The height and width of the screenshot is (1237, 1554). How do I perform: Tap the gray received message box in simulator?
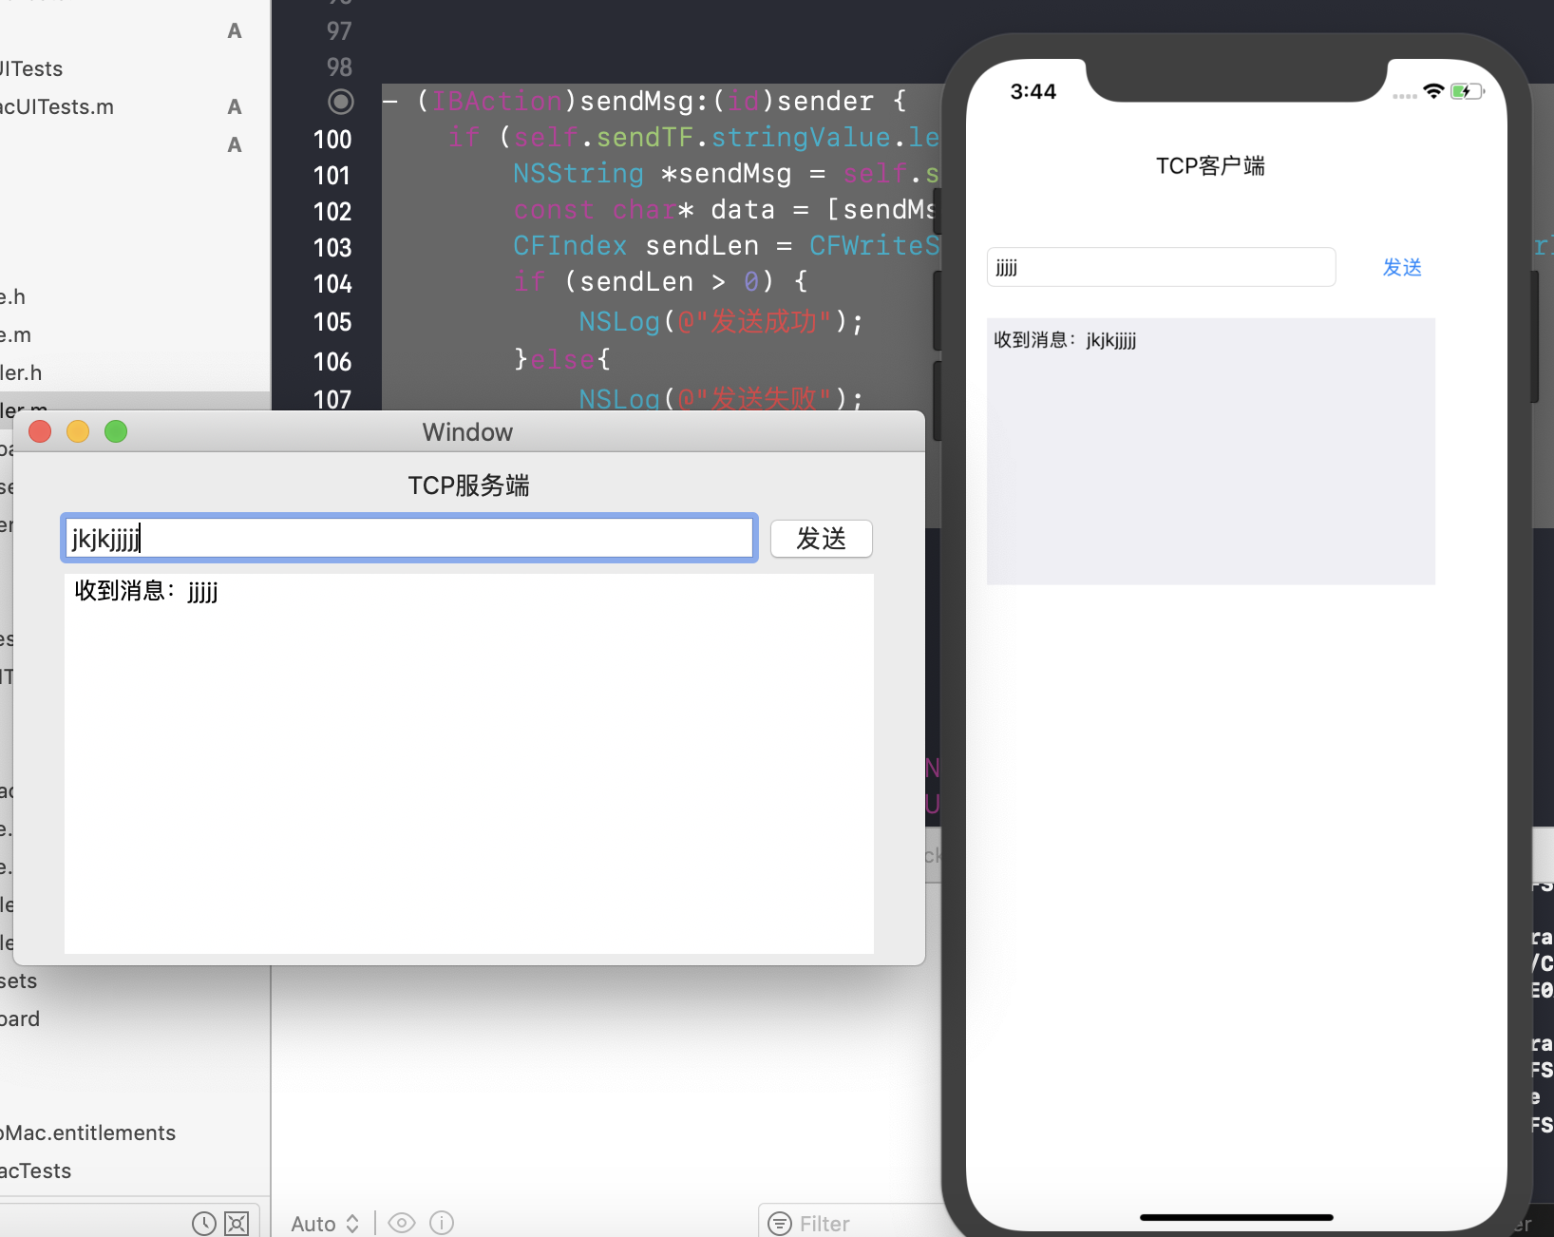click(x=1210, y=451)
